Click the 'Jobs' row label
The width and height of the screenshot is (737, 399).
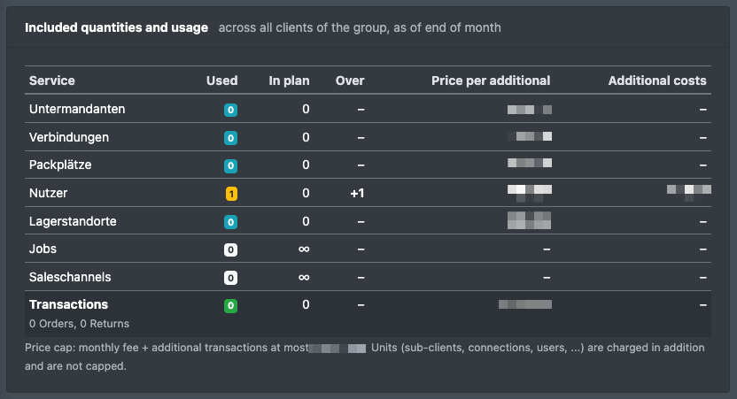tap(43, 249)
